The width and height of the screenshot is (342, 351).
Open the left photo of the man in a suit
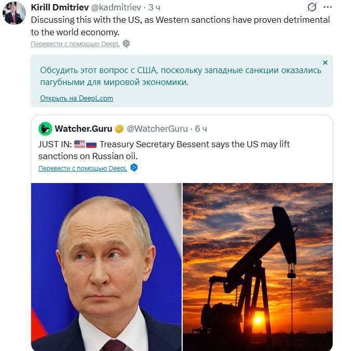click(106, 266)
